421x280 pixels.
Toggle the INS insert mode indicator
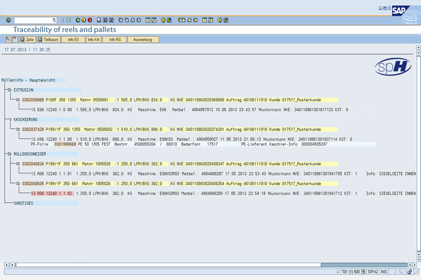point(384,272)
